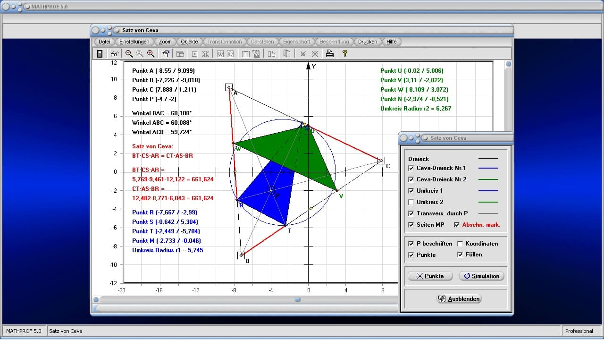Click the 'Satz von Ceva' status bar entry
Viewport: 604px width, 340px height.
click(66, 331)
